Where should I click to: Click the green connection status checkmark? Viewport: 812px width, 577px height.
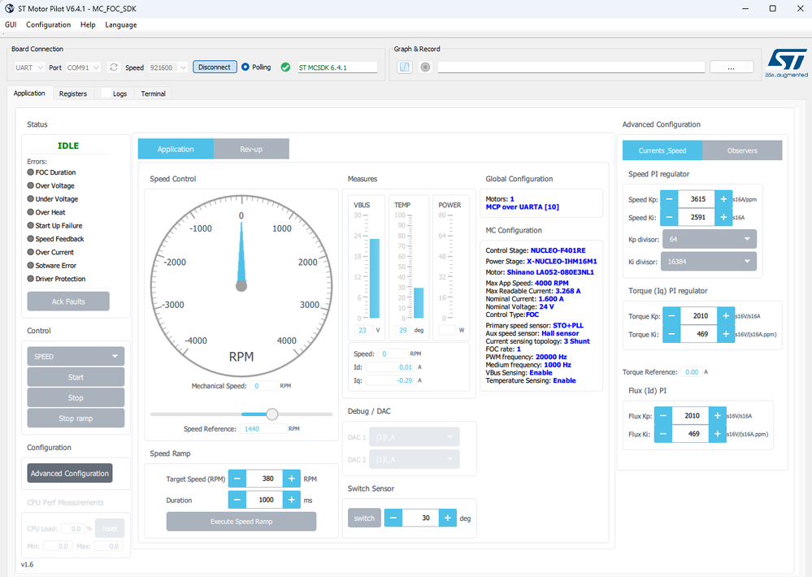click(x=285, y=67)
